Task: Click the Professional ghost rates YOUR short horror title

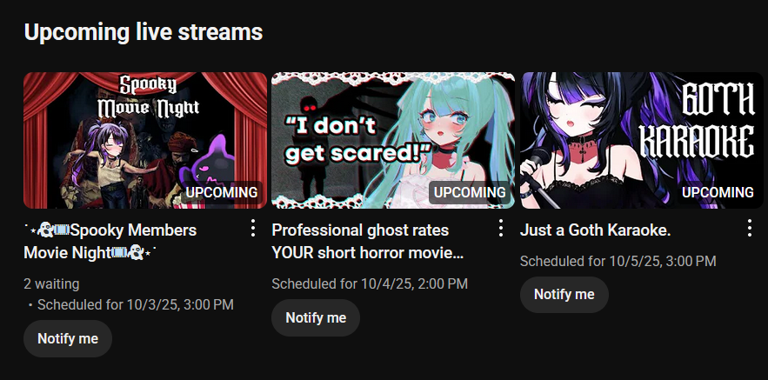Action: coord(367,242)
